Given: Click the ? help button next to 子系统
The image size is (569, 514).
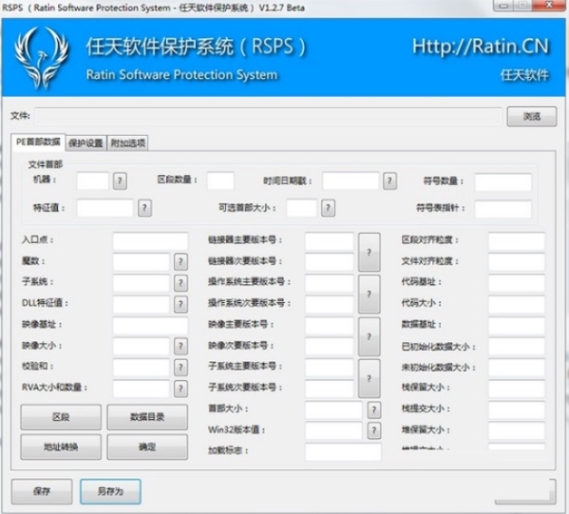Looking at the screenshot, I should (180, 283).
